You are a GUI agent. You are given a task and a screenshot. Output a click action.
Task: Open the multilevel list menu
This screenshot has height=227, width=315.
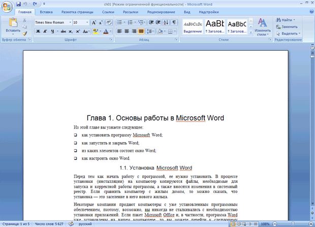pos(142,22)
